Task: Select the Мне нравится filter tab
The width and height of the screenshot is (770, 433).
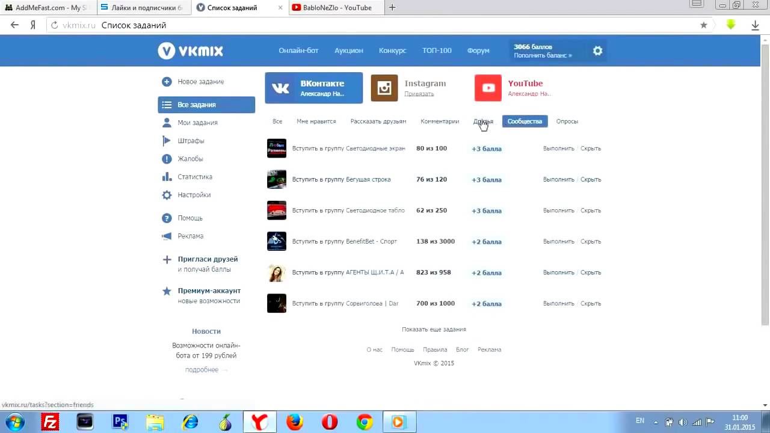Action: (316, 121)
